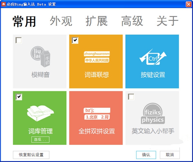The image size is (193, 162).
Task: Click the 恢复默认设置 button
Action: click(x=31, y=155)
